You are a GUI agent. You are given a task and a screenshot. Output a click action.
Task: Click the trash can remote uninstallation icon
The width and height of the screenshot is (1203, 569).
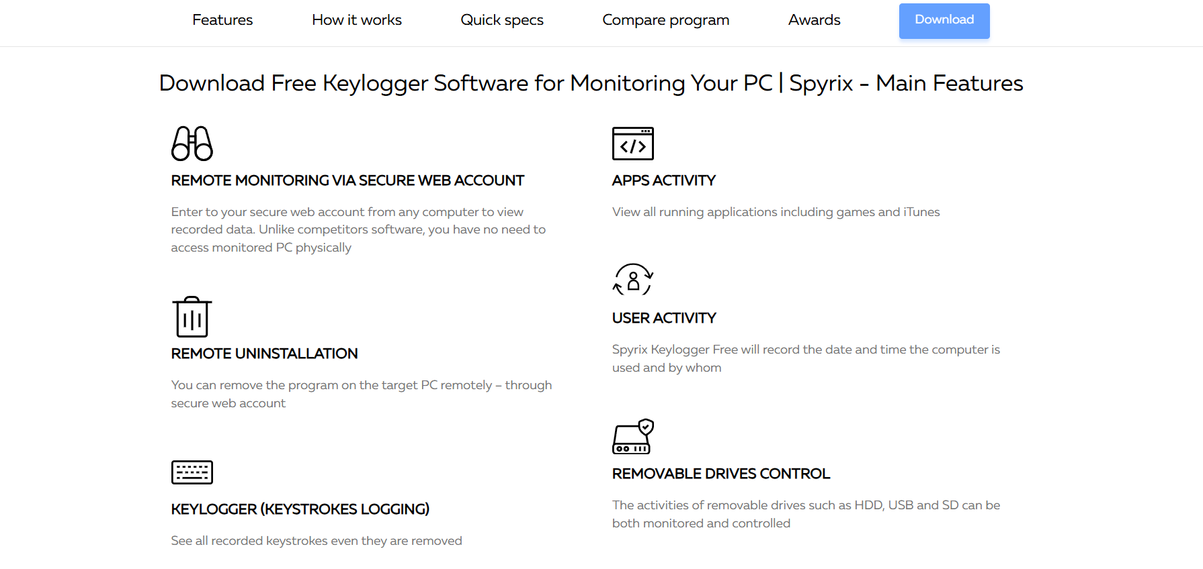[x=192, y=317]
